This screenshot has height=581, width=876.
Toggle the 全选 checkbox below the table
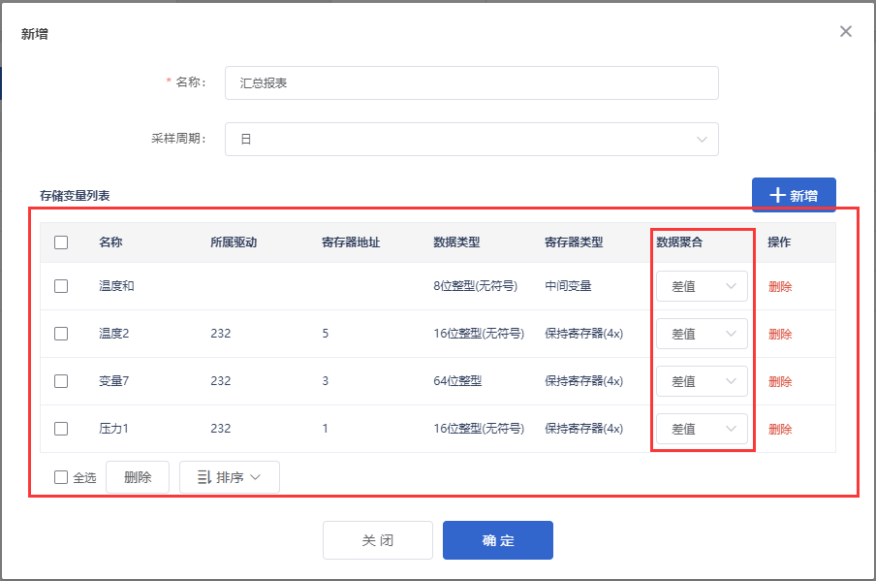tap(61, 477)
